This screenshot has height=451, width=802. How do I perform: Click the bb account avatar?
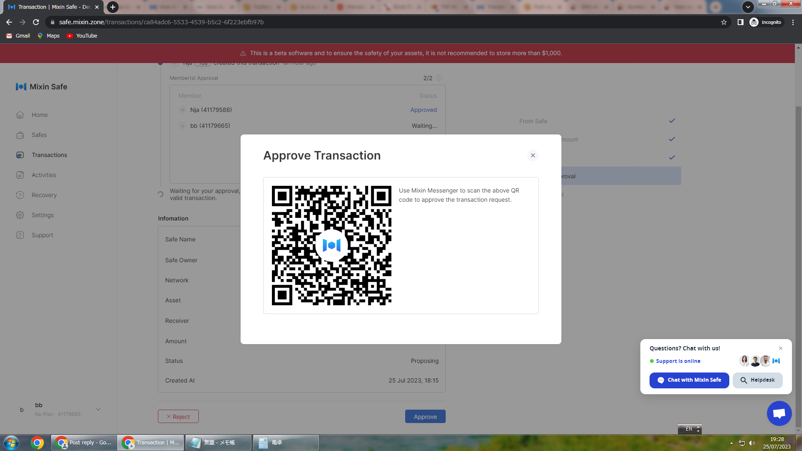(22, 410)
